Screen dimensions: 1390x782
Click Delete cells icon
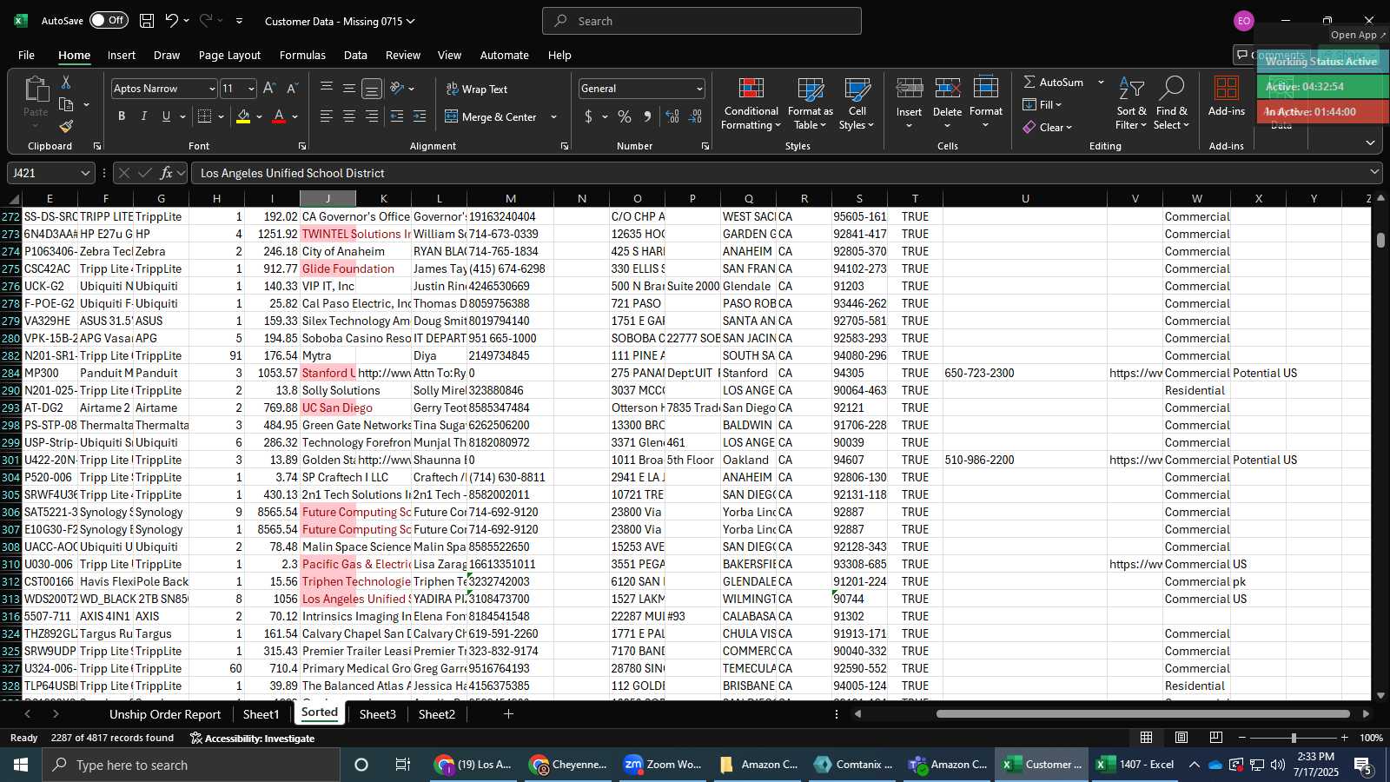[x=947, y=89]
